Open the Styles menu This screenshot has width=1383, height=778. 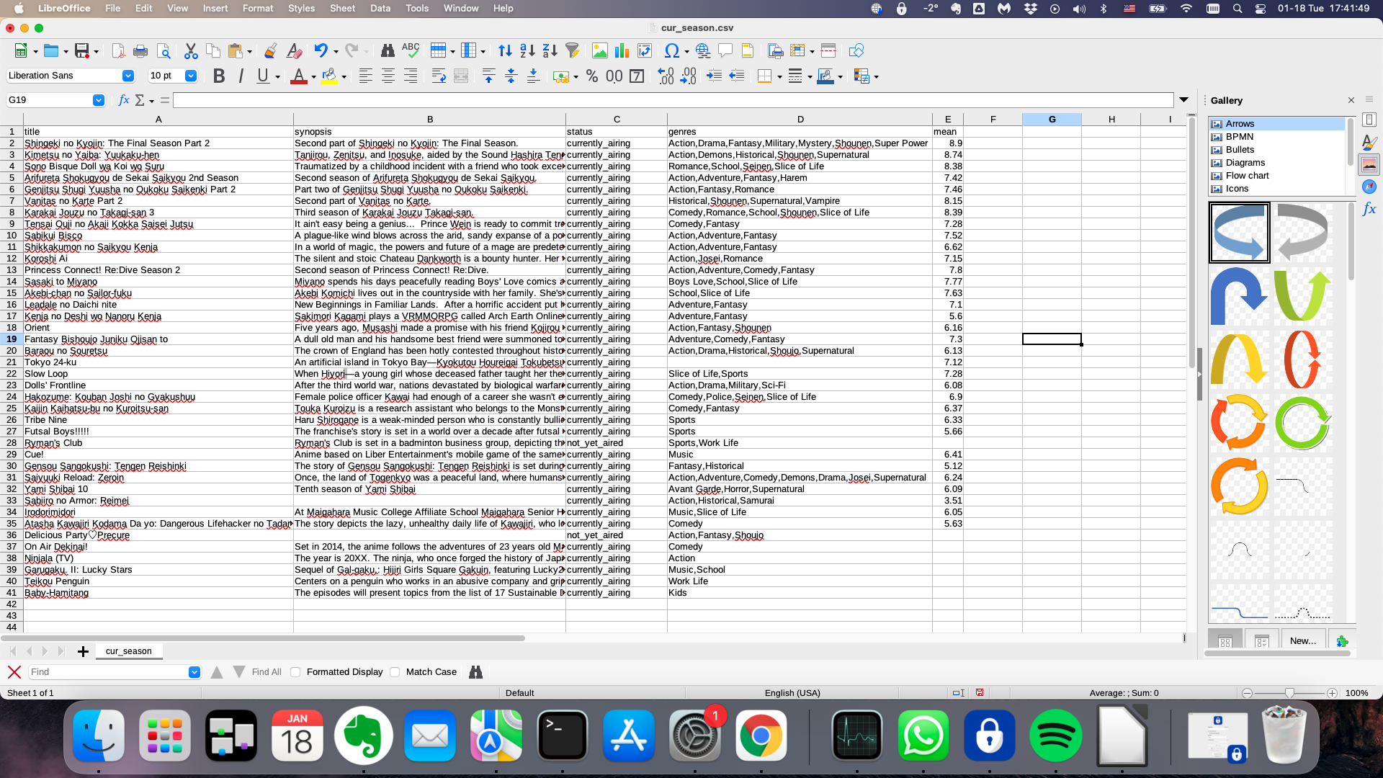pyautogui.click(x=301, y=9)
